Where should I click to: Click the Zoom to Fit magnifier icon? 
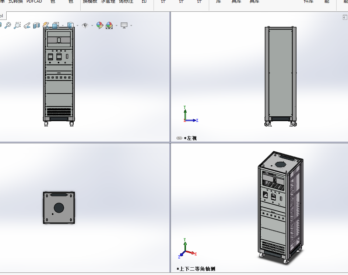tap(8, 25)
